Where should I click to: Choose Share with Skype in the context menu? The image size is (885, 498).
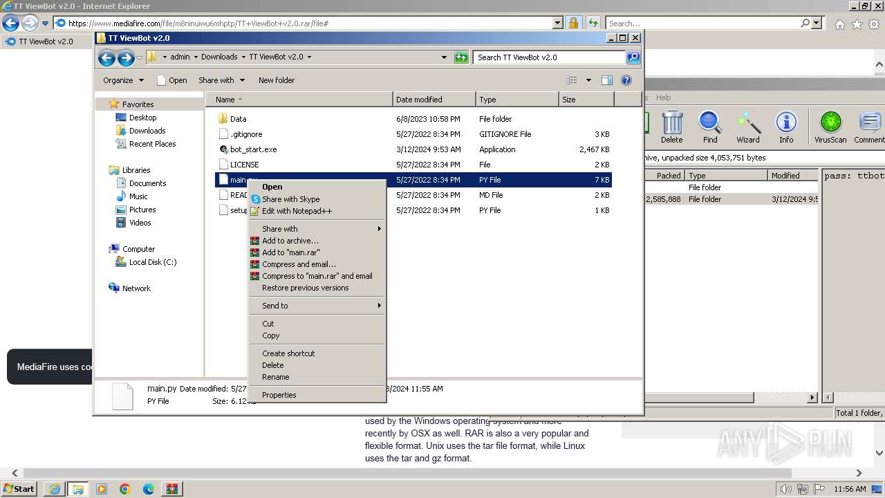coord(290,199)
